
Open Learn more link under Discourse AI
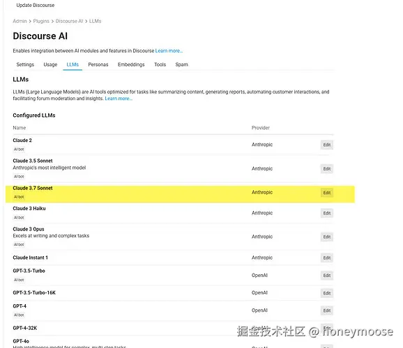169,51
